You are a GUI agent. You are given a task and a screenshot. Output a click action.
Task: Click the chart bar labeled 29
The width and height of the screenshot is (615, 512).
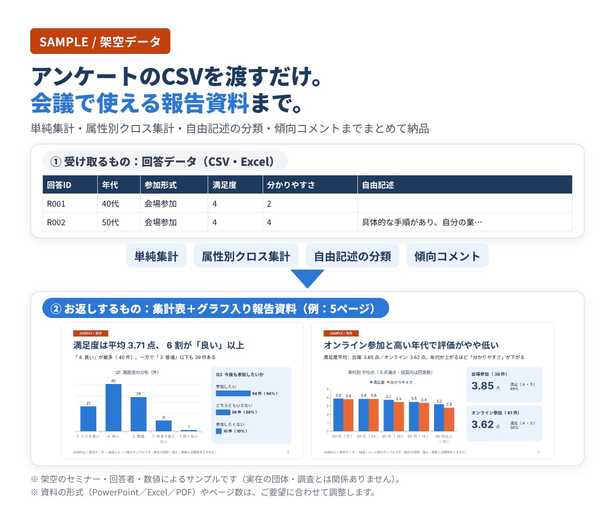click(139, 414)
